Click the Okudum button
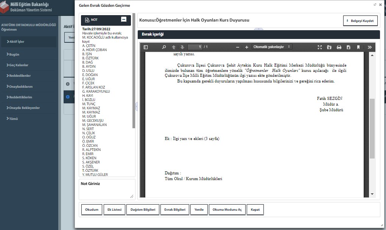Image resolution: width=386 pixels, height=230 pixels. pos(92,210)
